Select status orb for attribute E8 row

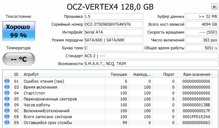tap(7, 117)
